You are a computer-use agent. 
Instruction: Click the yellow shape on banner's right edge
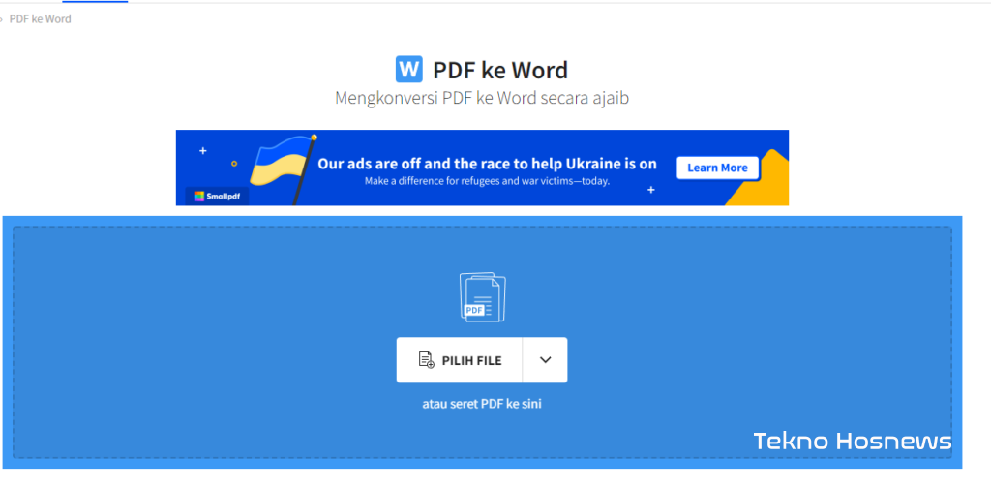763,186
